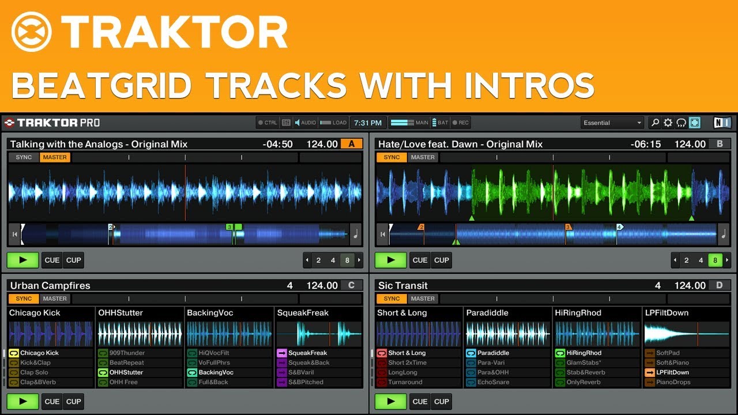Toggle SYNC on Deck D Sic Transit
Image resolution: width=738 pixels, height=415 pixels.
point(391,299)
